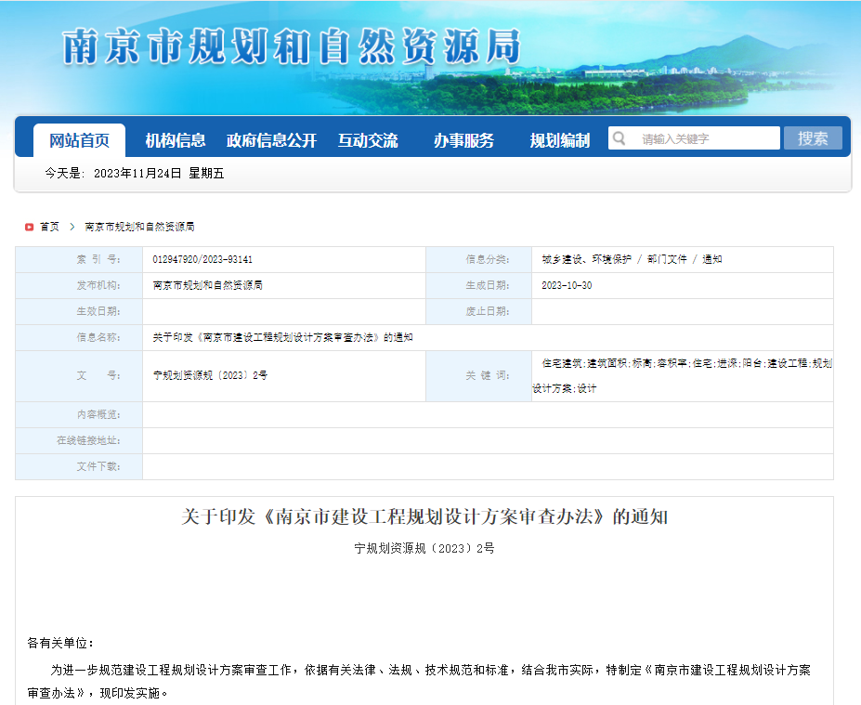Open the 网站首页 tab

80,140
